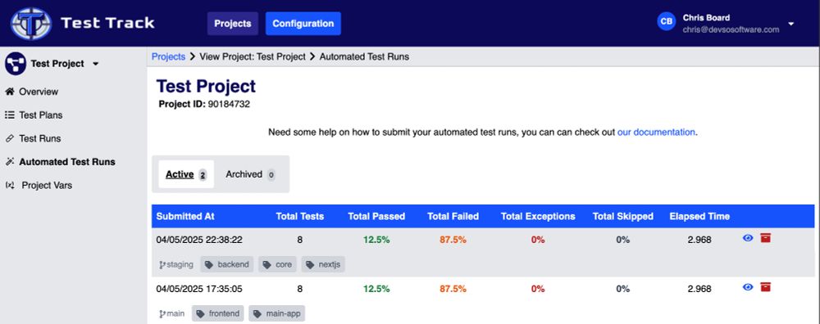Archive the 17:35:05 test run

coord(766,287)
